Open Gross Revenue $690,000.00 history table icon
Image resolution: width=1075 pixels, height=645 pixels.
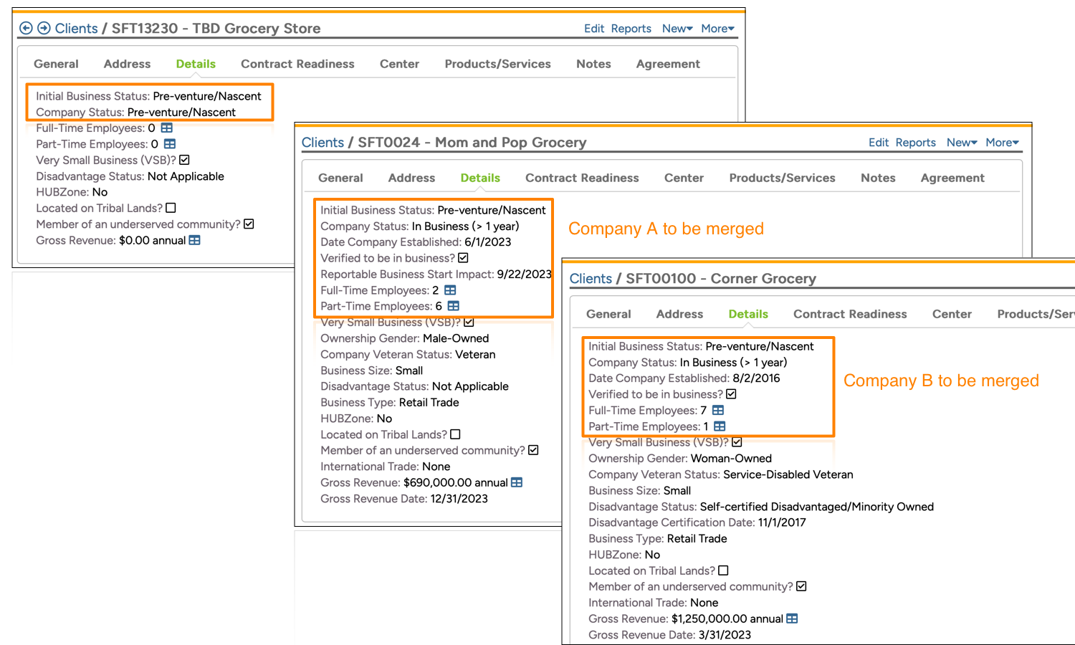pos(517,482)
